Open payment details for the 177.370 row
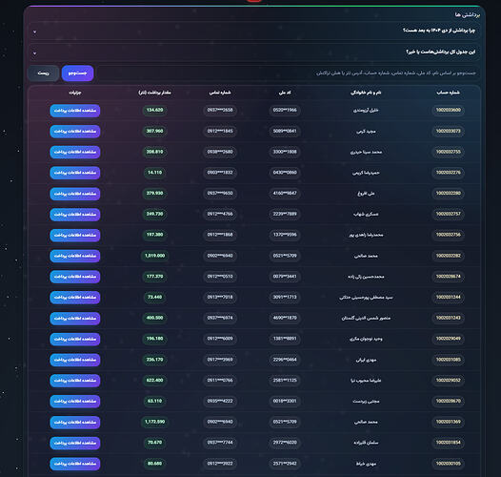Screen dimensions: 501x477 click(x=75, y=277)
